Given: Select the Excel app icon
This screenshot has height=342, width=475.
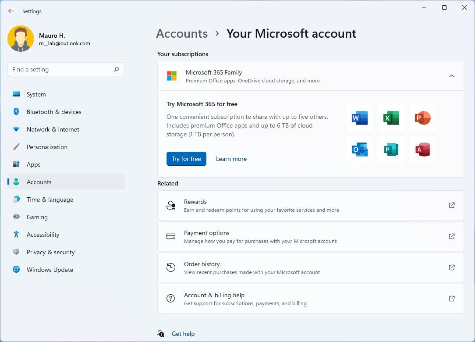Looking at the screenshot, I should tap(391, 118).
